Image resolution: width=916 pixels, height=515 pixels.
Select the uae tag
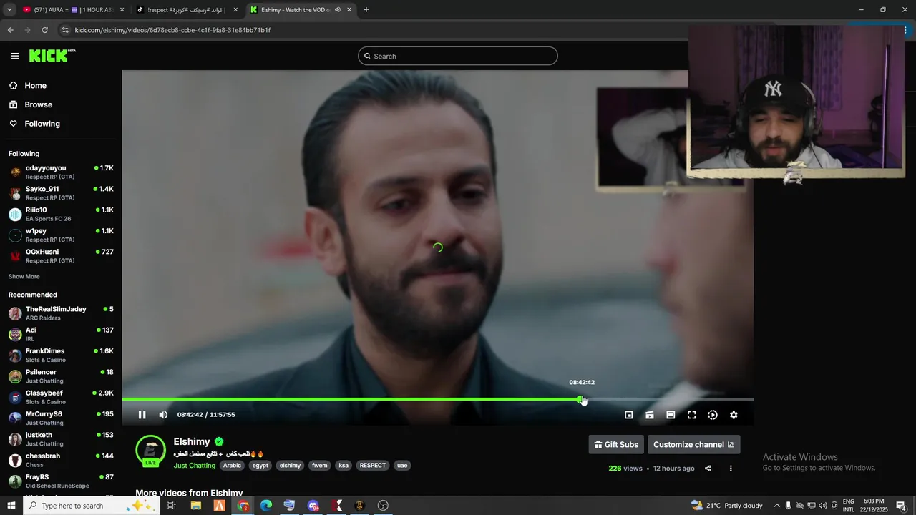(402, 466)
